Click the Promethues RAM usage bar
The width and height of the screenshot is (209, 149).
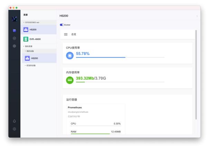pos(96,134)
